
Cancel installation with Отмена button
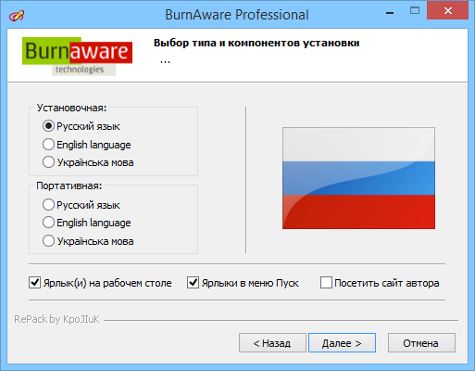[421, 343]
